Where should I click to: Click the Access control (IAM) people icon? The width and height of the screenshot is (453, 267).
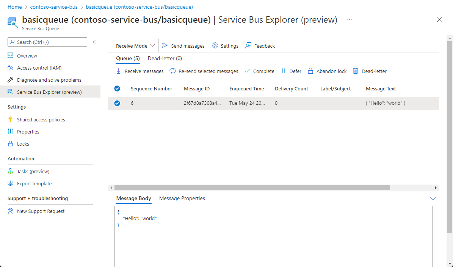click(x=10, y=67)
